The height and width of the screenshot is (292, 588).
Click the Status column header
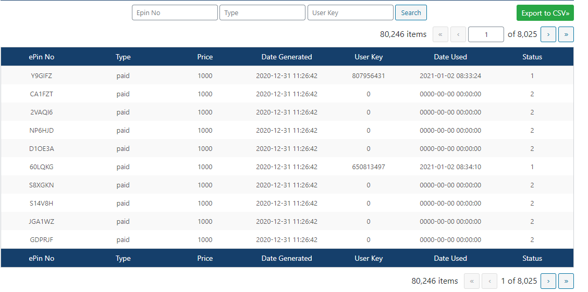tap(532, 57)
